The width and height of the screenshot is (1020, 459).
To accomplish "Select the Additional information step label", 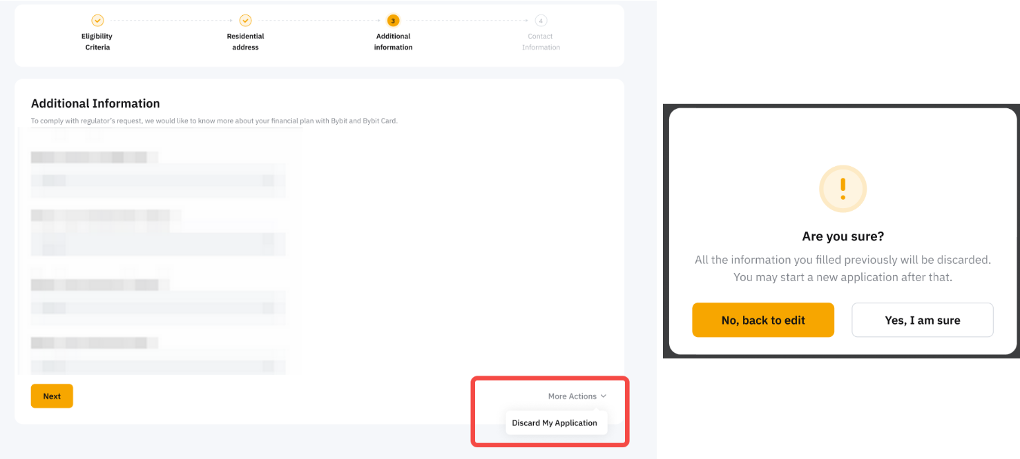I will [393, 41].
